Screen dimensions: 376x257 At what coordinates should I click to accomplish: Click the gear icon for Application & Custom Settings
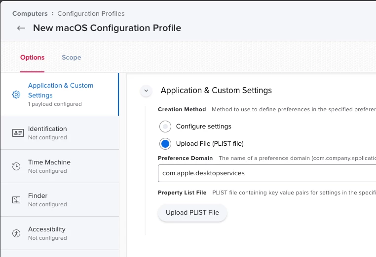(x=16, y=95)
